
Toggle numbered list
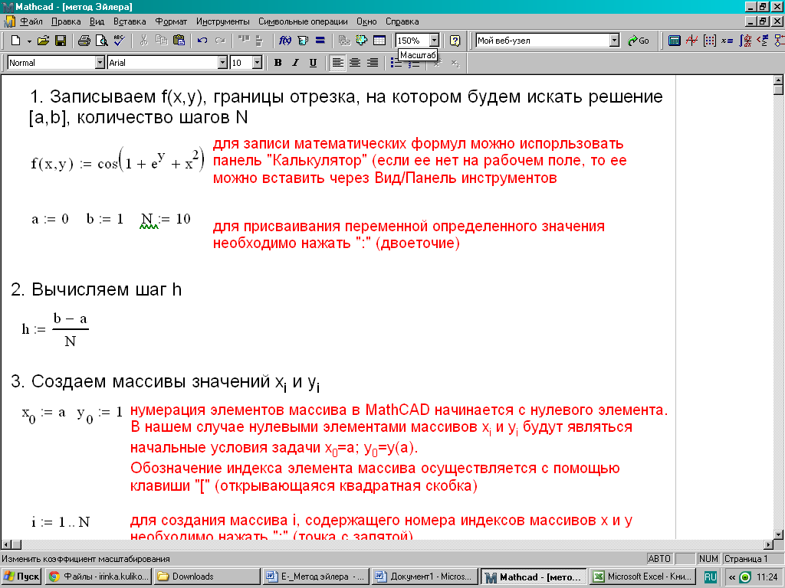tap(413, 64)
